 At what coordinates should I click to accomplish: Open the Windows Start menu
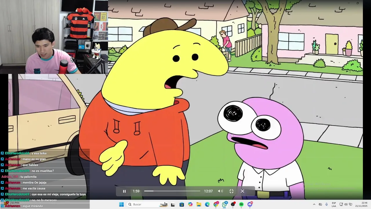pos(121,204)
